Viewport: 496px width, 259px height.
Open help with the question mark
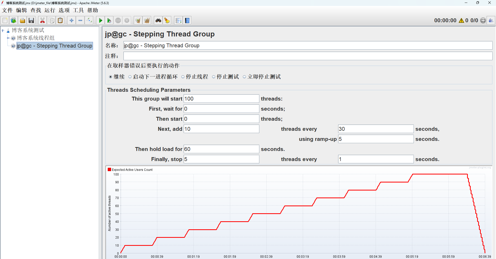187,20
